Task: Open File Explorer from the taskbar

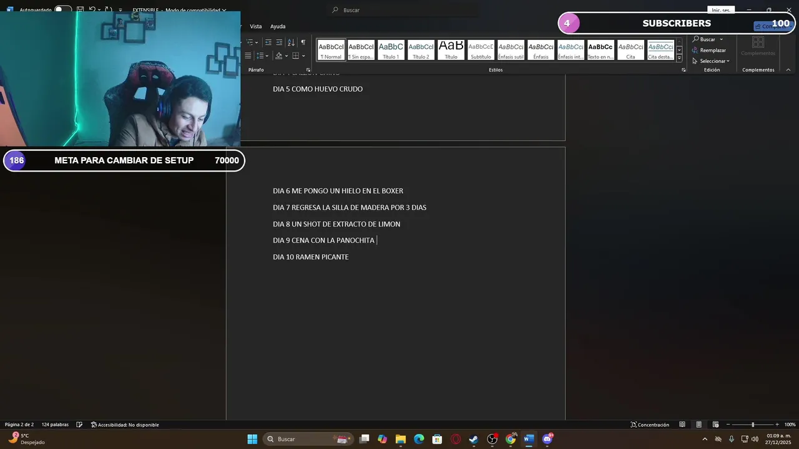Action: [401, 439]
